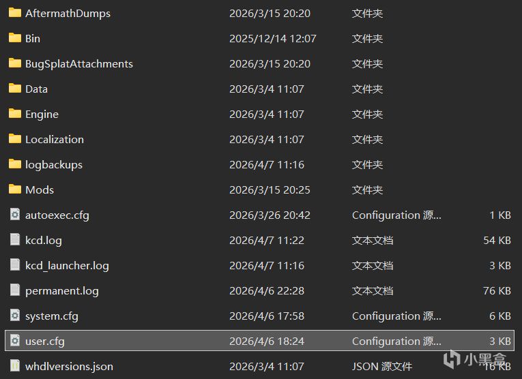Click the user.cfg gear file icon

click(x=15, y=341)
